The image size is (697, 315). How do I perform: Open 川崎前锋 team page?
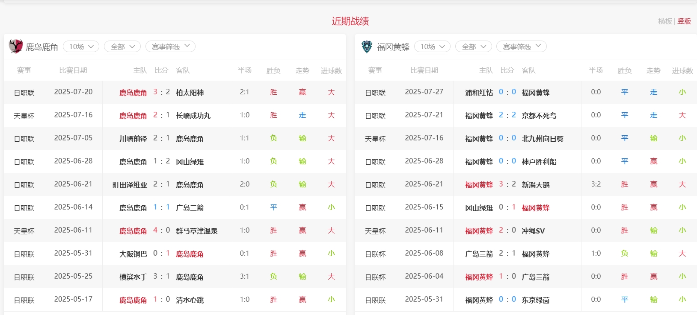(133, 139)
